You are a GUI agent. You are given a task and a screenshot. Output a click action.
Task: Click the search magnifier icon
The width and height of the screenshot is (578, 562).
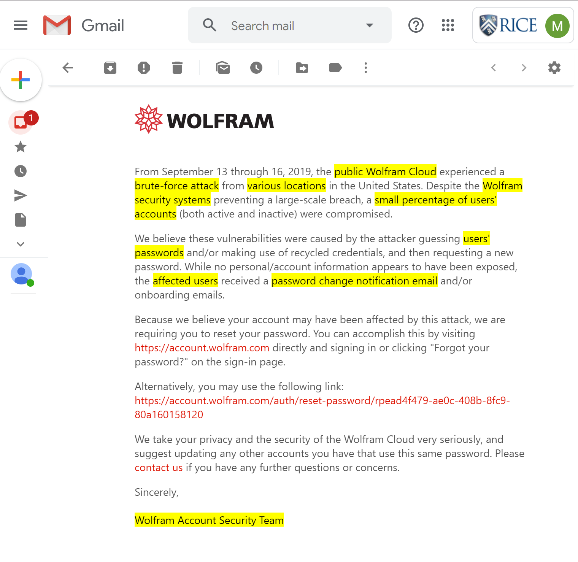pos(210,25)
